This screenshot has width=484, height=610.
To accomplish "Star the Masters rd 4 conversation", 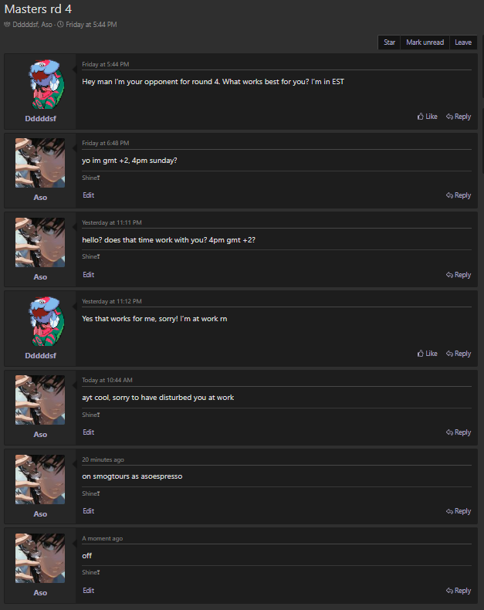I will [390, 42].
